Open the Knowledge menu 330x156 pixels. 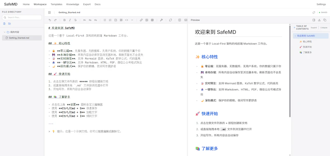click(x=73, y=4)
